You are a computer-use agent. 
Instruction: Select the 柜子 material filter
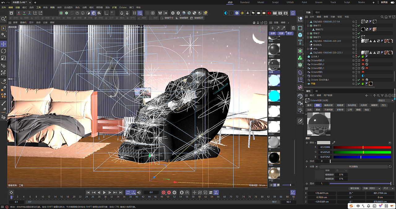click(x=289, y=33)
